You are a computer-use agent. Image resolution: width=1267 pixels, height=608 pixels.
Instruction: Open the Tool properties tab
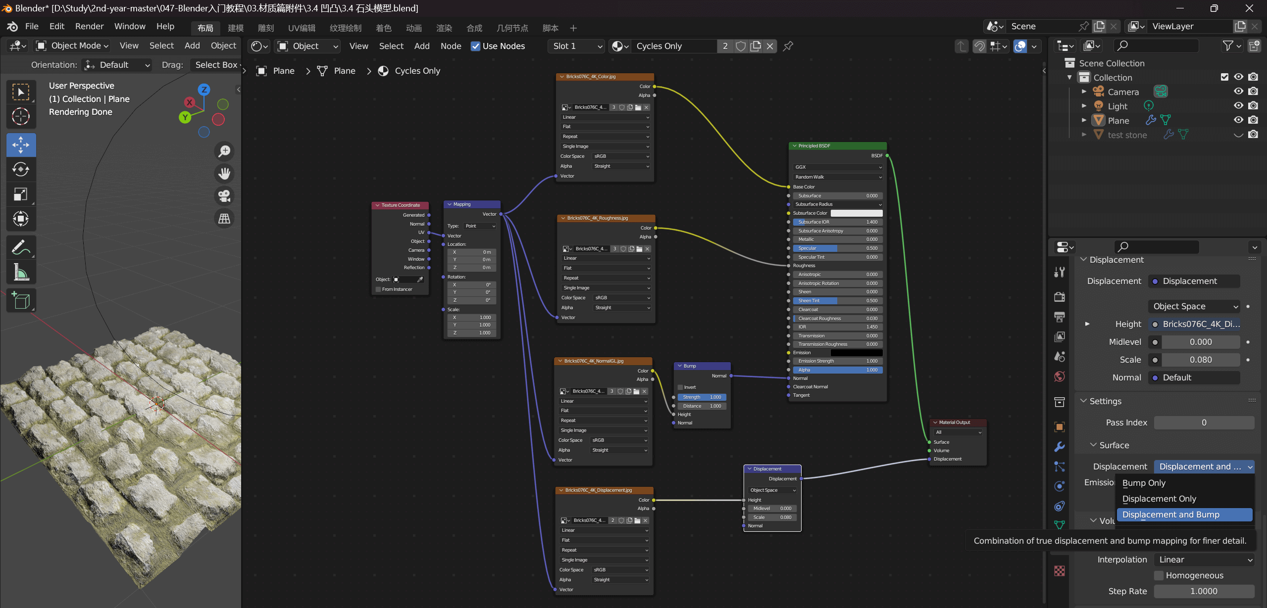click(x=1059, y=272)
